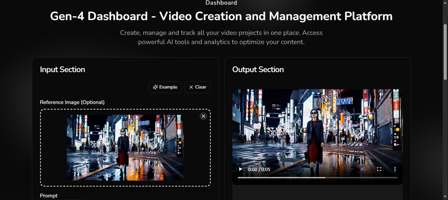
Task: Click the Output Section heading
Action: point(258,69)
